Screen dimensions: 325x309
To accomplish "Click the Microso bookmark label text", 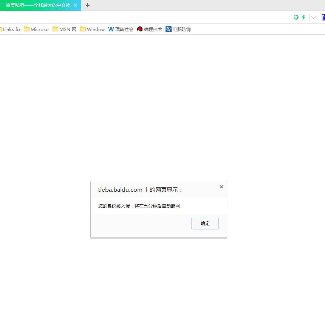I will [x=39, y=29].
